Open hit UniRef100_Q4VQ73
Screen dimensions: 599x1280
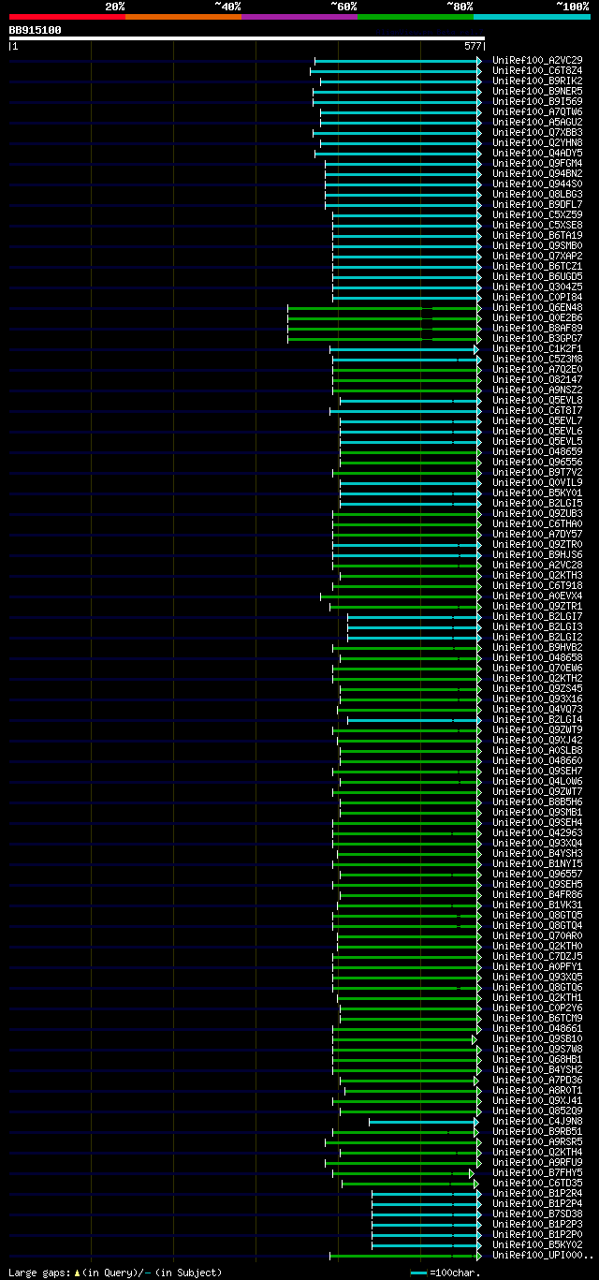[537, 709]
